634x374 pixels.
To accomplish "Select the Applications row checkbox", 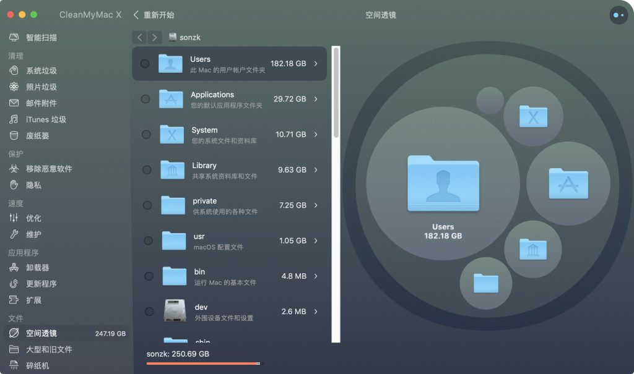I will click(x=145, y=99).
